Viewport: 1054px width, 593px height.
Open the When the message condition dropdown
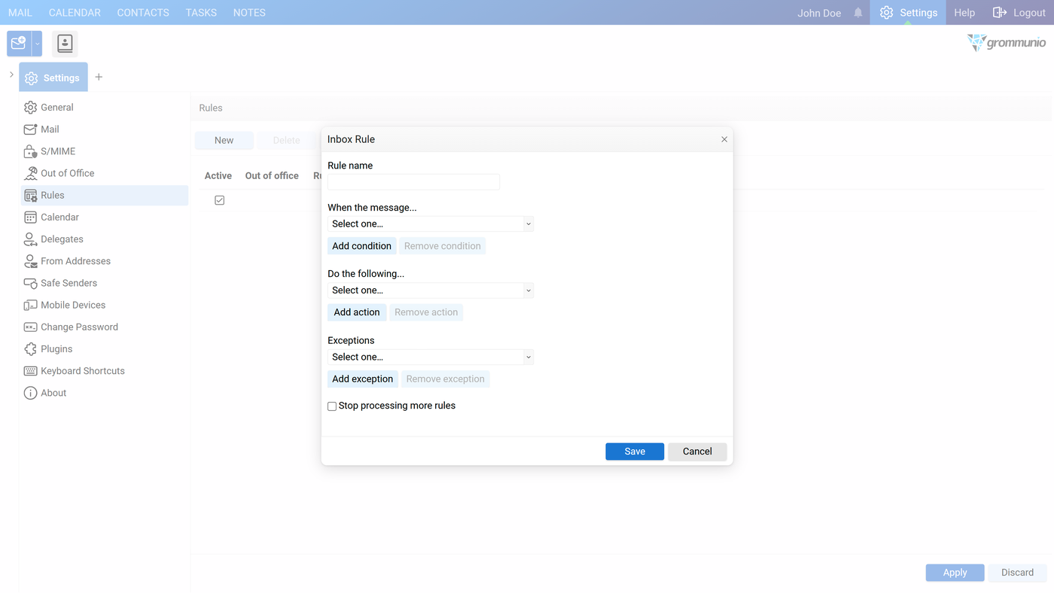click(431, 224)
